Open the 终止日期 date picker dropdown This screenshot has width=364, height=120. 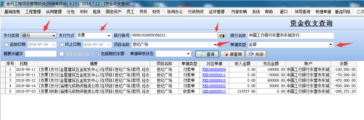click(109, 45)
